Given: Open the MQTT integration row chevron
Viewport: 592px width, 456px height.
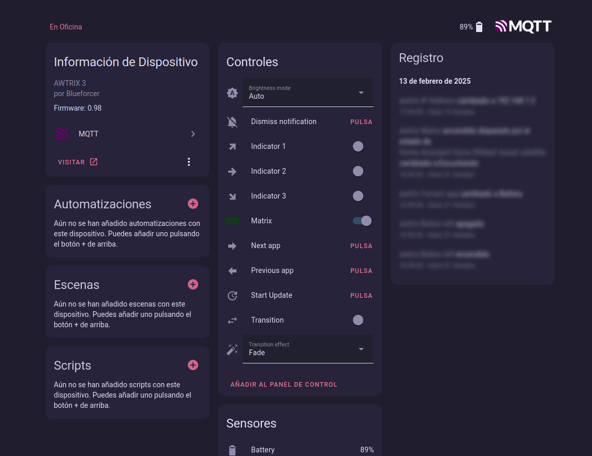Looking at the screenshot, I should (193, 134).
